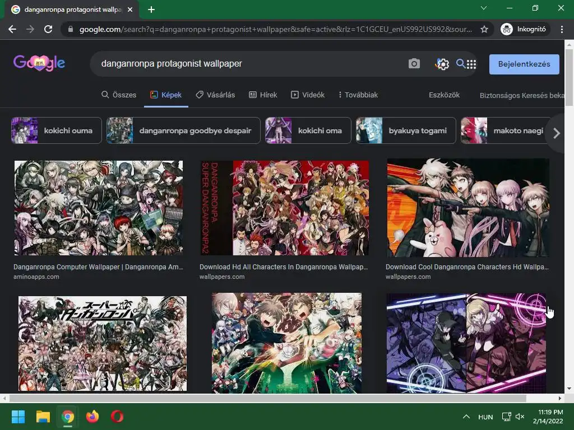This screenshot has width=574, height=430.
Task: Open the Chrome three-dot menu
Action: click(562, 29)
